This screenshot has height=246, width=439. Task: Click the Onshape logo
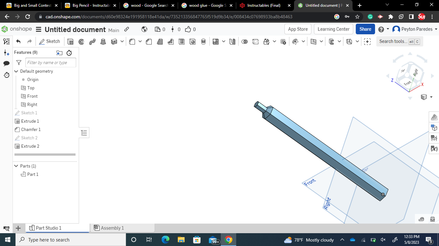[17, 29]
